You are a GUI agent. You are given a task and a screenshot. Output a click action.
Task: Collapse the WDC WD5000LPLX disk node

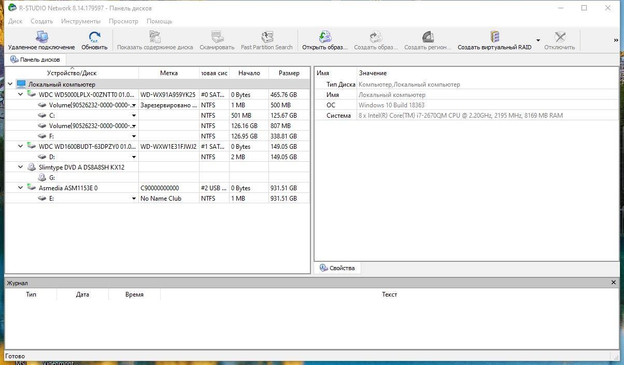click(x=20, y=94)
